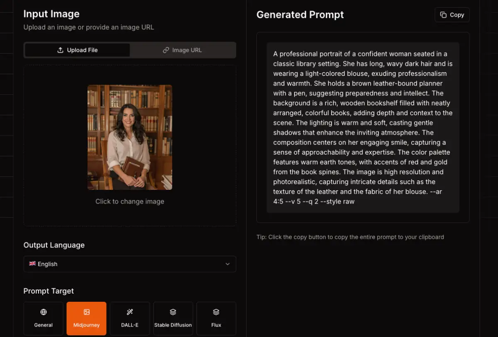Click the link chain icon
The height and width of the screenshot is (337, 498).
[x=166, y=50]
